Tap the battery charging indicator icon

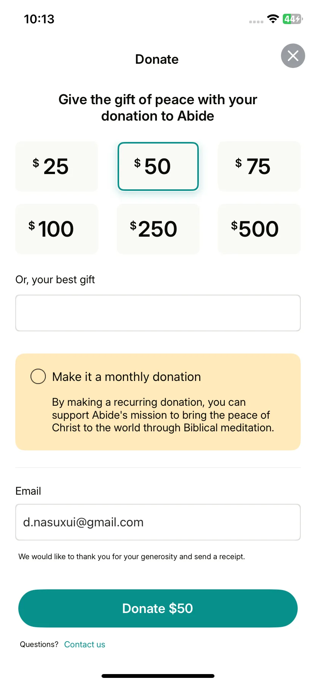click(x=293, y=19)
